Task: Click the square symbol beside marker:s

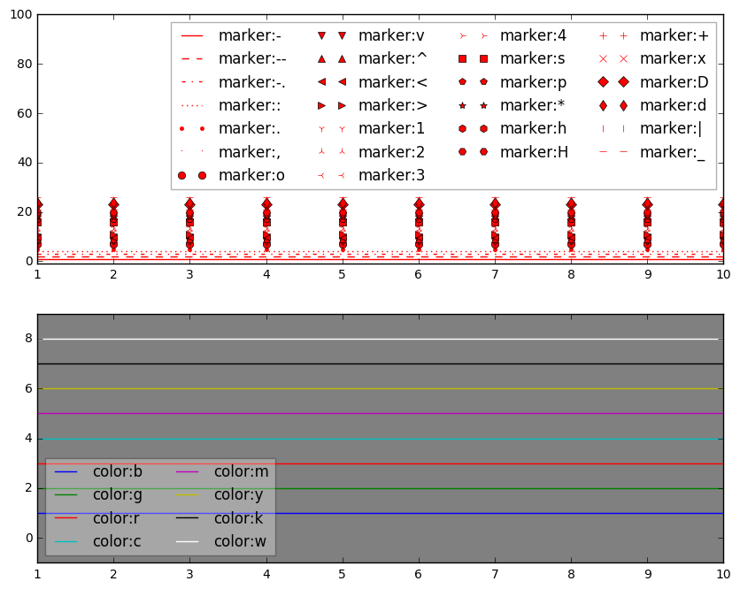Action: pyautogui.click(x=462, y=59)
